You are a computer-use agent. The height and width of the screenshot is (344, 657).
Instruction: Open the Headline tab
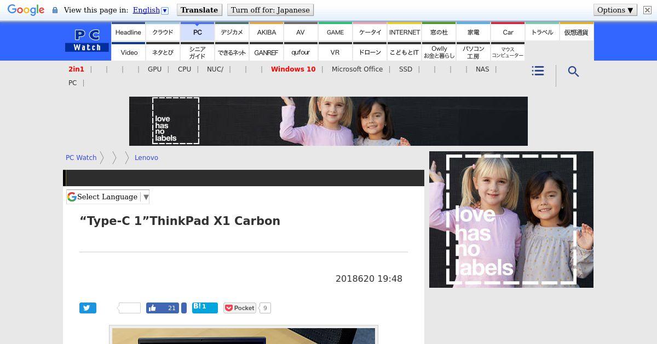pos(128,32)
